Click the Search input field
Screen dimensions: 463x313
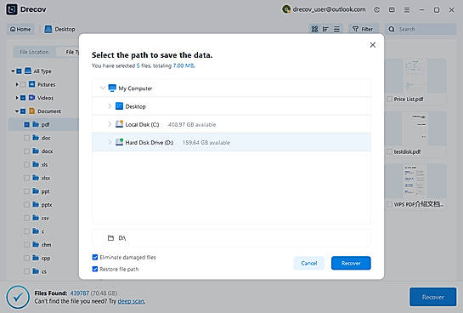pyautogui.click(x=421, y=29)
